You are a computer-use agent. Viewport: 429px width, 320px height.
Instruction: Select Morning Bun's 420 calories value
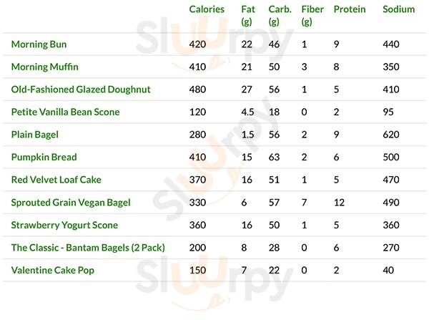(x=197, y=44)
